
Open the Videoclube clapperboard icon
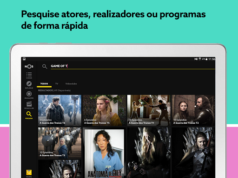29,105
